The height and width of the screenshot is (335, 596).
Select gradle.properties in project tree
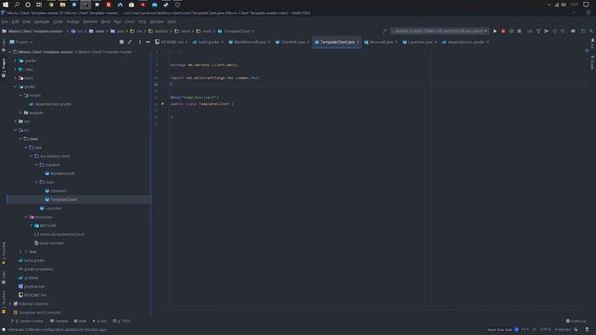tap(38, 269)
